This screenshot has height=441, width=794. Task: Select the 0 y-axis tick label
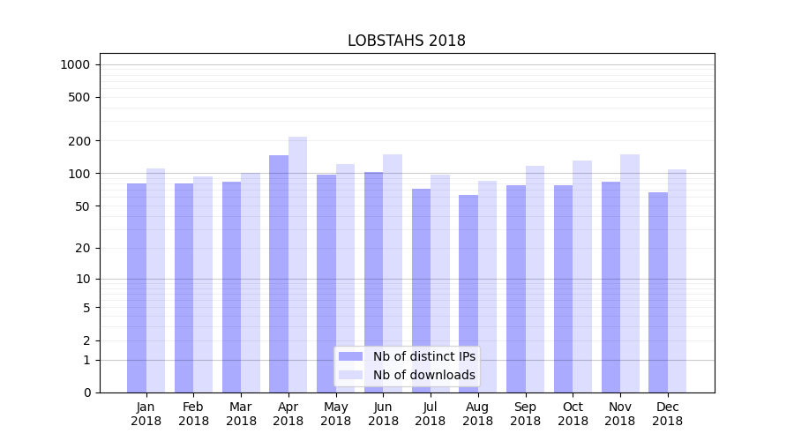point(86,392)
